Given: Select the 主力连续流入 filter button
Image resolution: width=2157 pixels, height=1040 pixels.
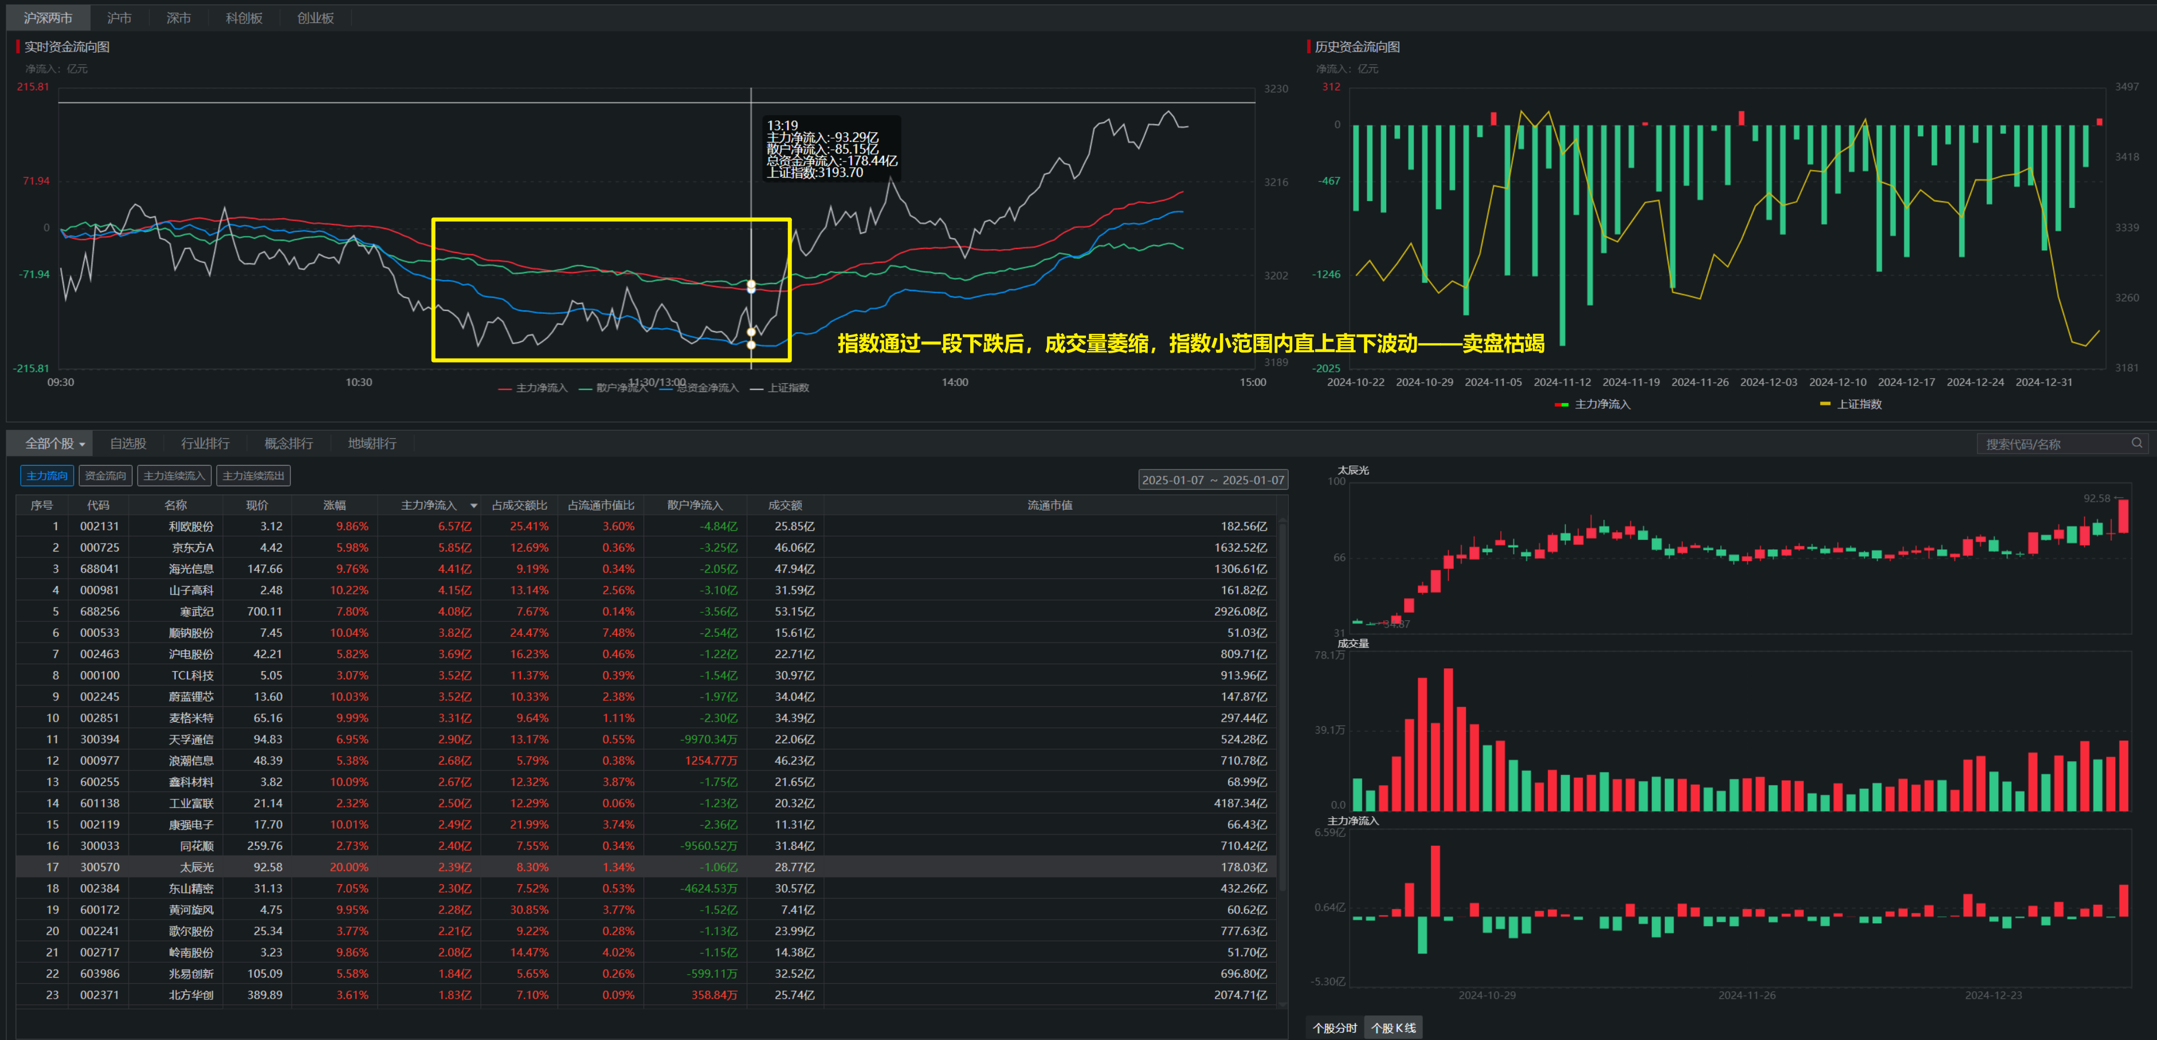Looking at the screenshot, I should tap(173, 476).
